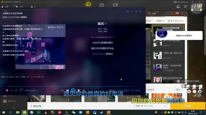Open song comments 999+ icon
Image resolution: width=206 pixels, height=115 pixels.
pos(21,90)
